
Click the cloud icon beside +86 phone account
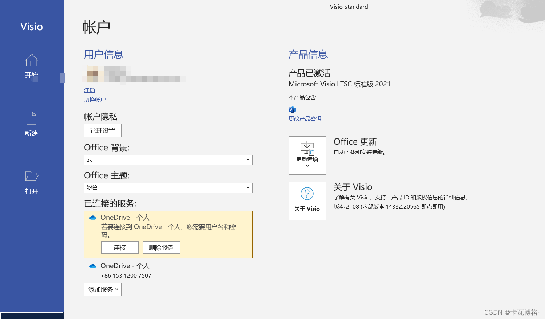click(93, 266)
